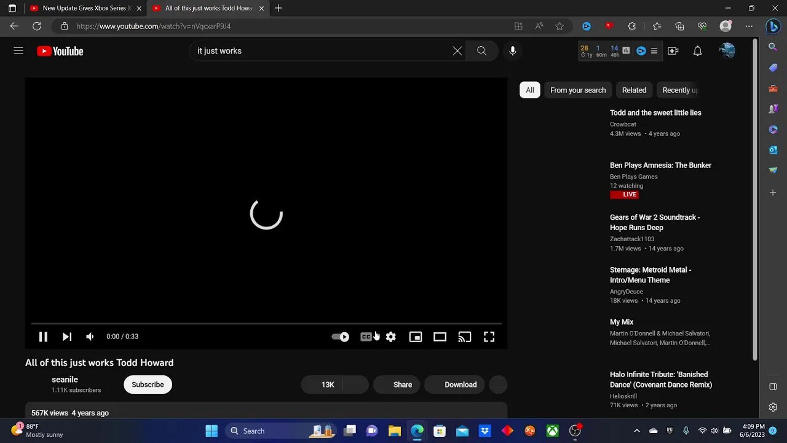Open the YouTube Create video menu
This screenshot has height=443, width=787.
point(673,51)
